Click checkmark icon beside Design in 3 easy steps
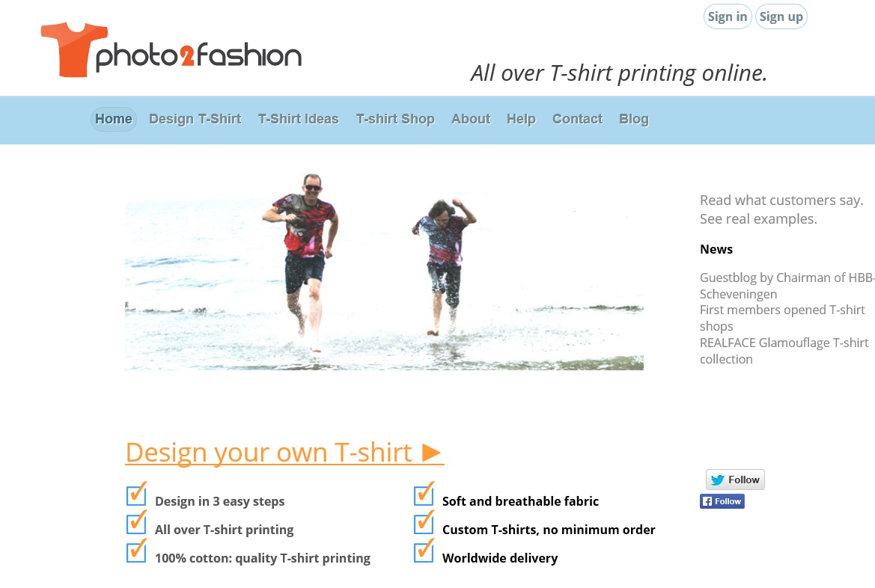Viewport: 875px width, 588px height. point(137,494)
